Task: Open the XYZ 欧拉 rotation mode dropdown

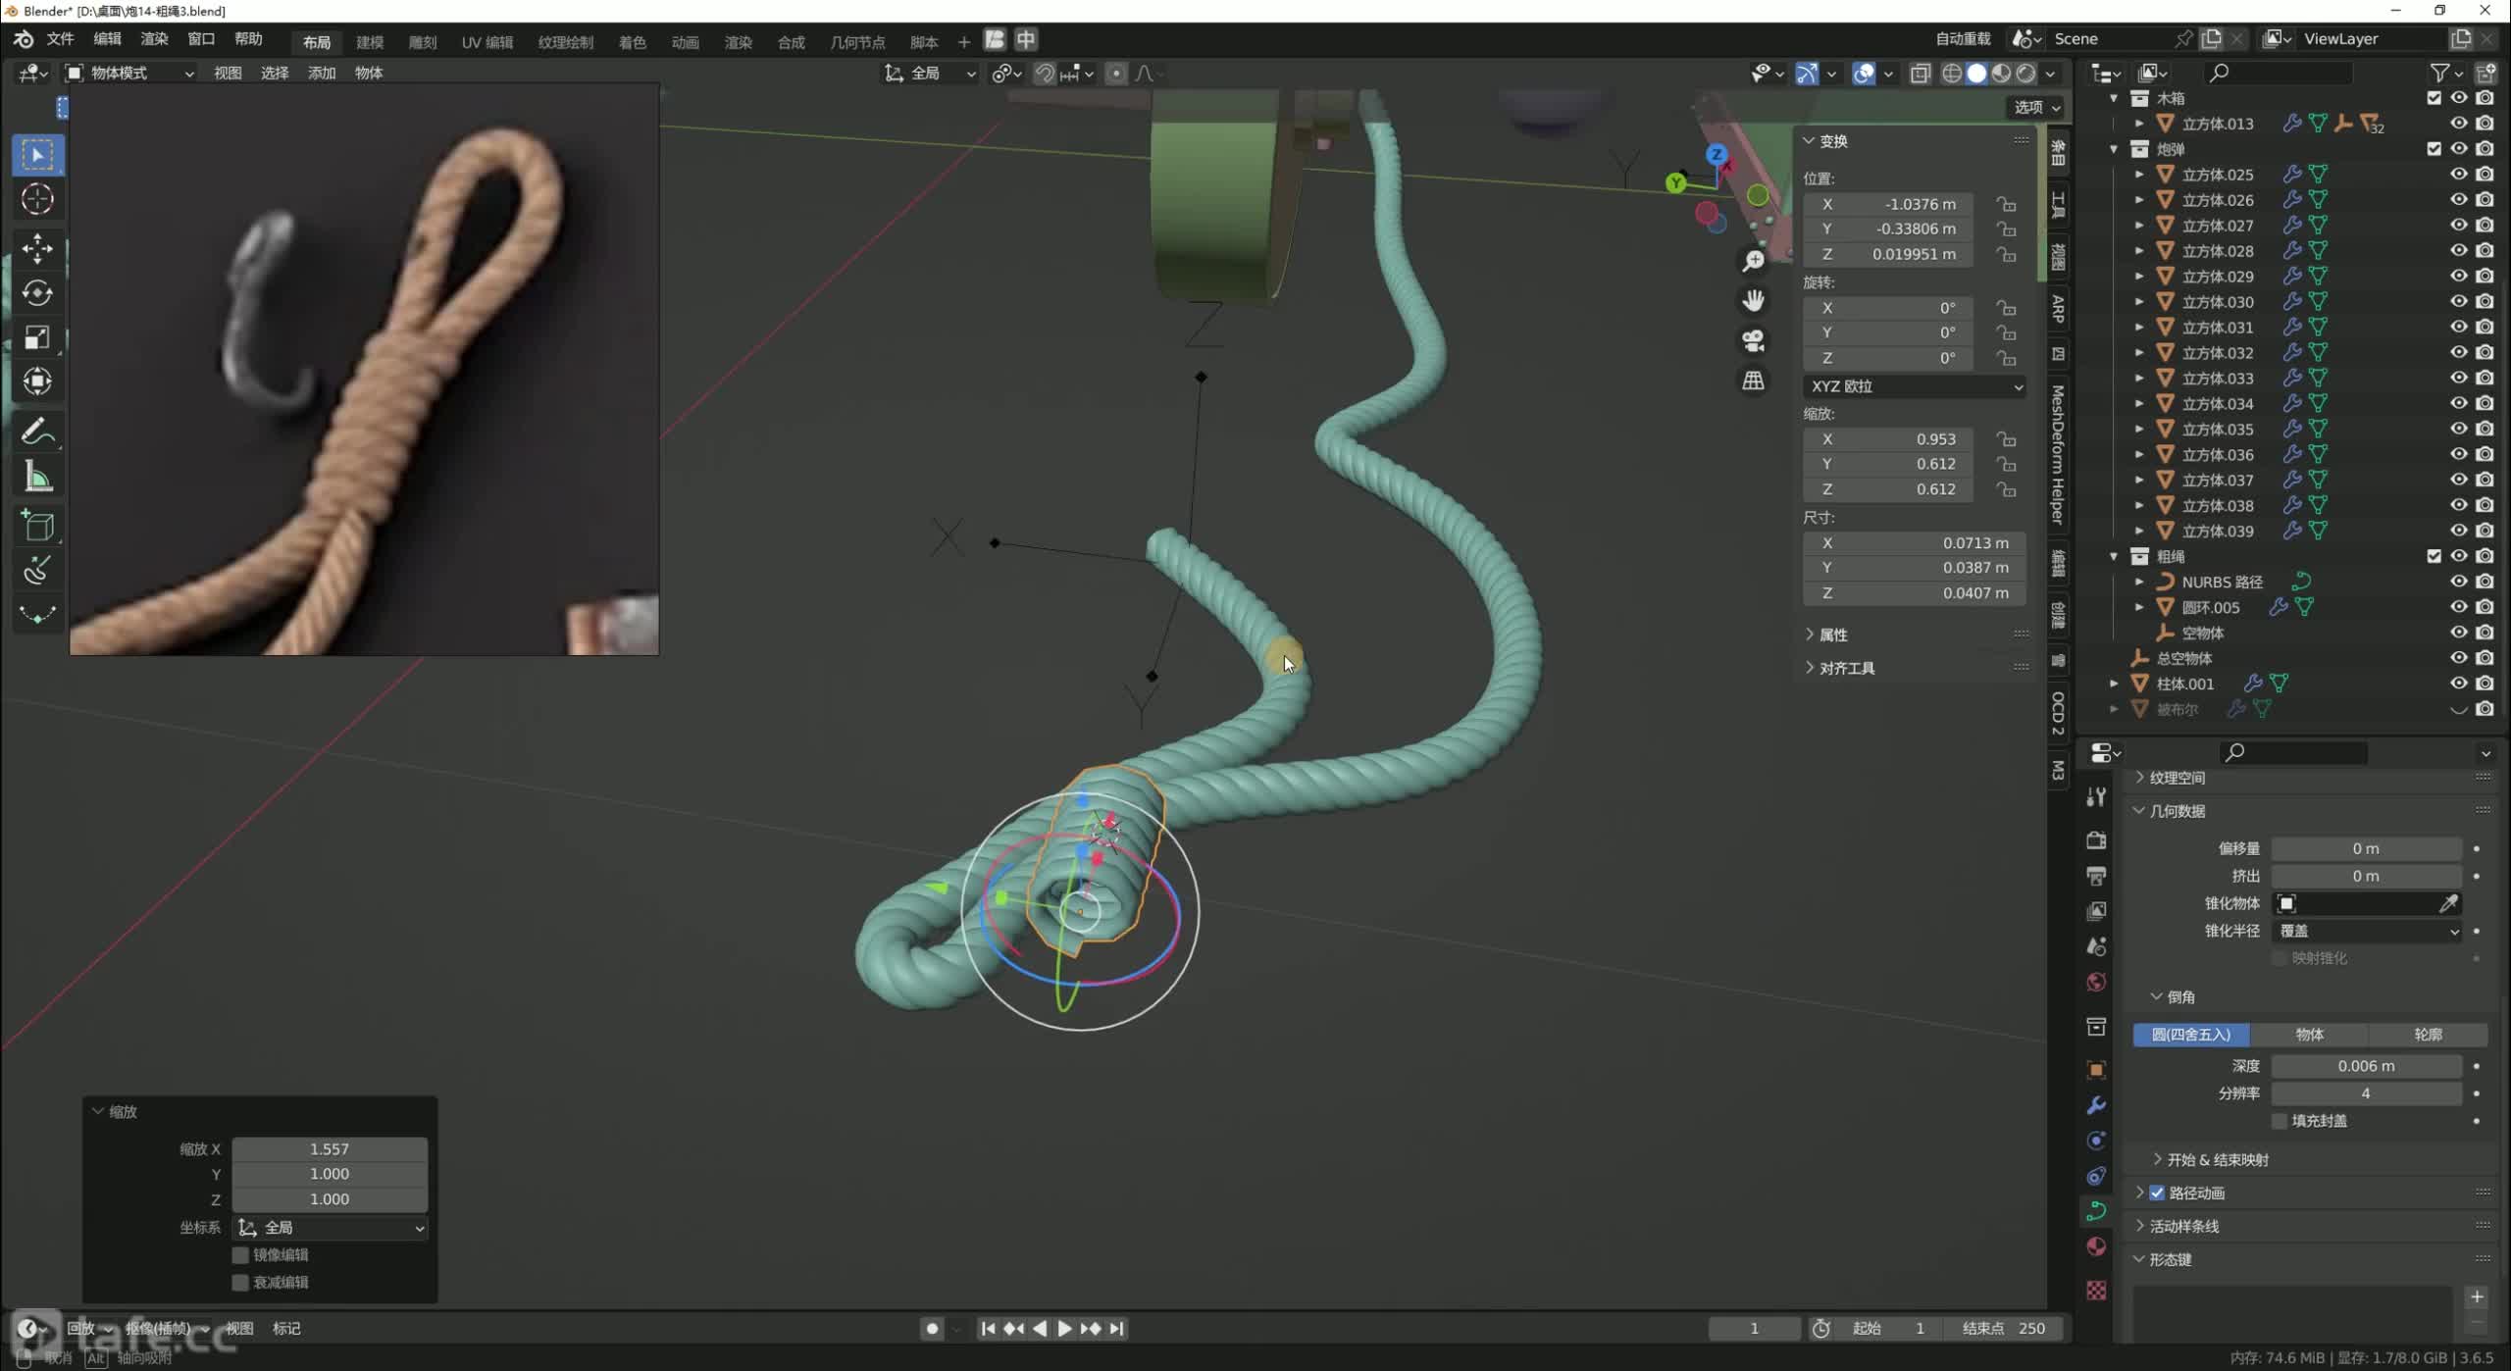Action: (1915, 386)
